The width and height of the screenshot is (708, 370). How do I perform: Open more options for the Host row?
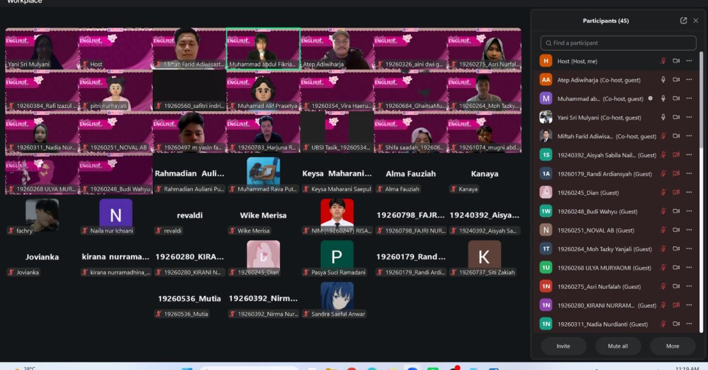tap(689, 61)
